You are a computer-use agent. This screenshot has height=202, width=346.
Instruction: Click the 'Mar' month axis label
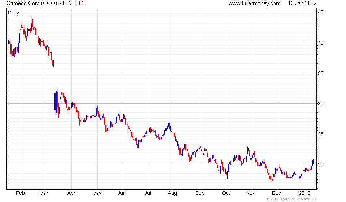click(44, 193)
